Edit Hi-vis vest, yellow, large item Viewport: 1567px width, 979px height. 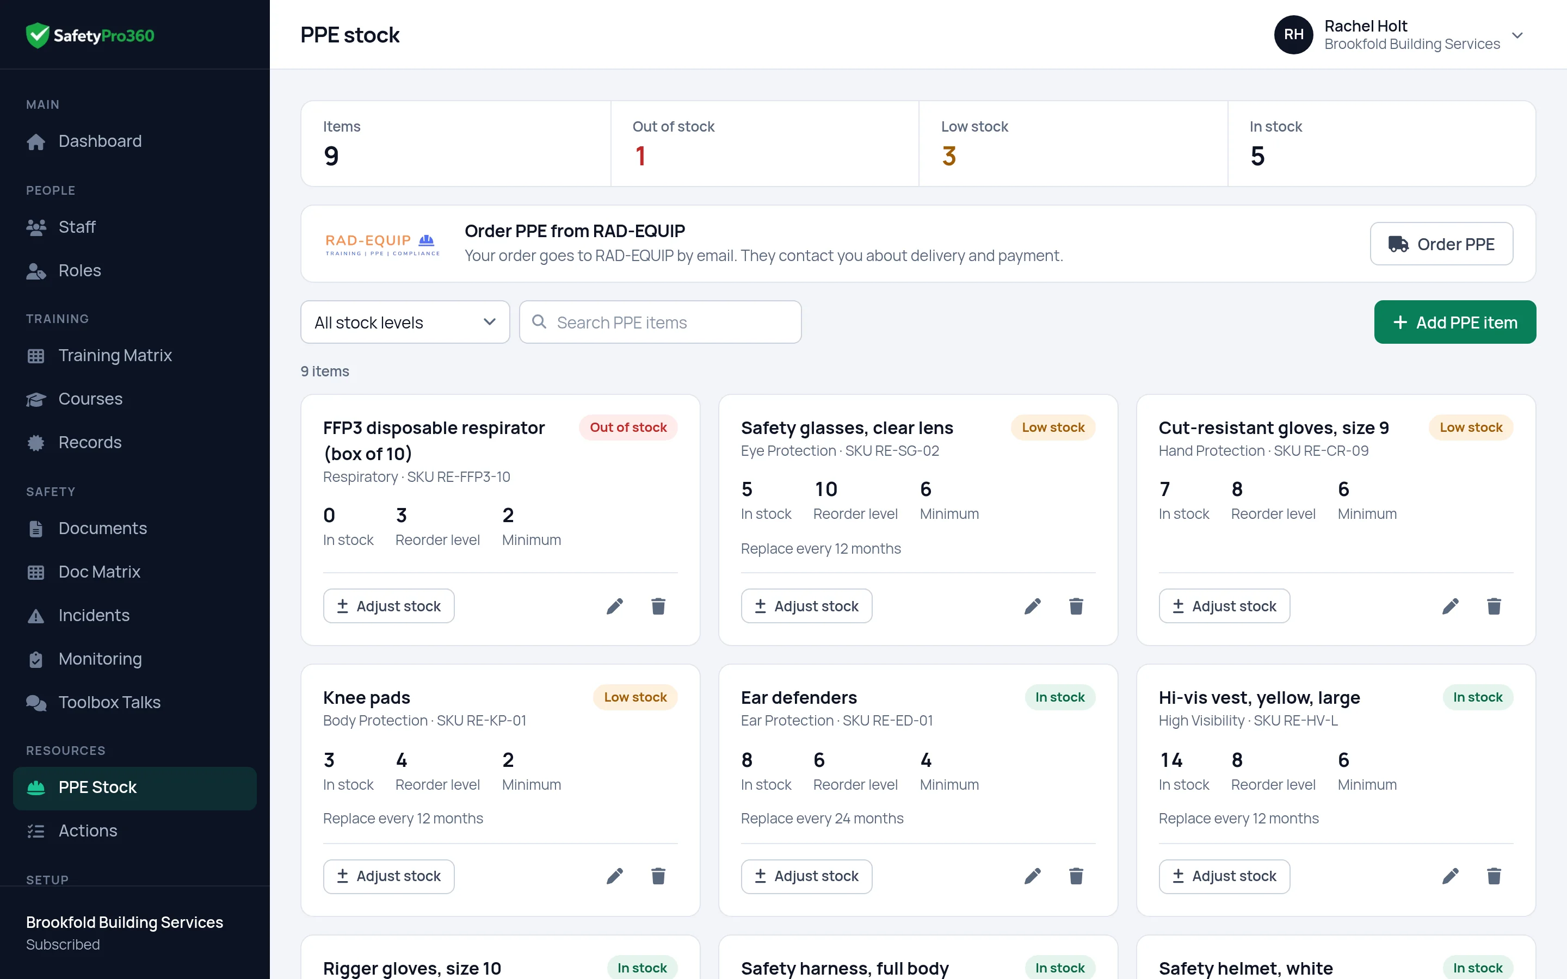click(x=1451, y=876)
